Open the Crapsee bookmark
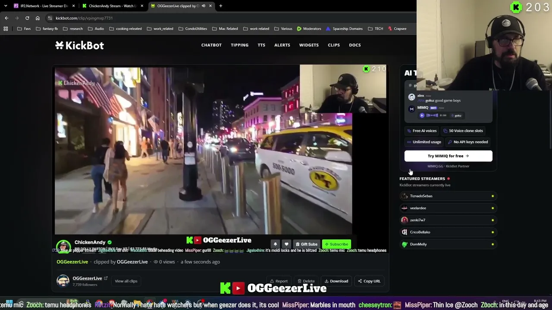552x310 pixels. [x=397, y=29]
